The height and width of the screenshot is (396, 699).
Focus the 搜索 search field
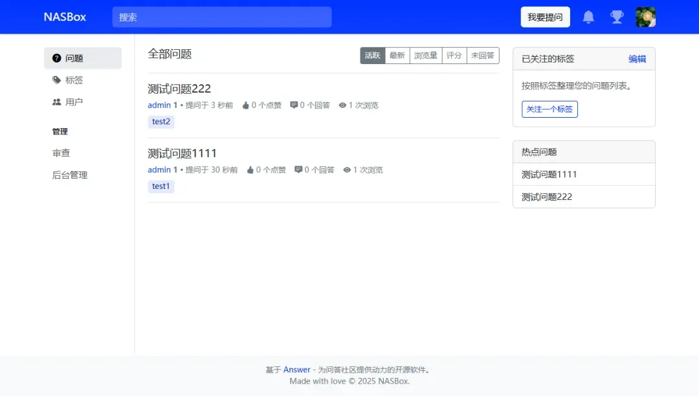tap(221, 17)
